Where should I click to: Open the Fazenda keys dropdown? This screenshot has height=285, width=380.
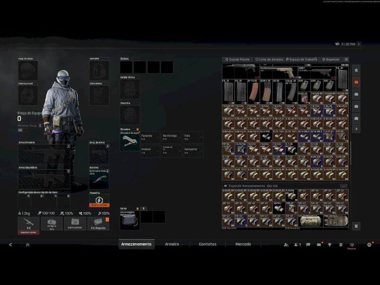point(150,137)
